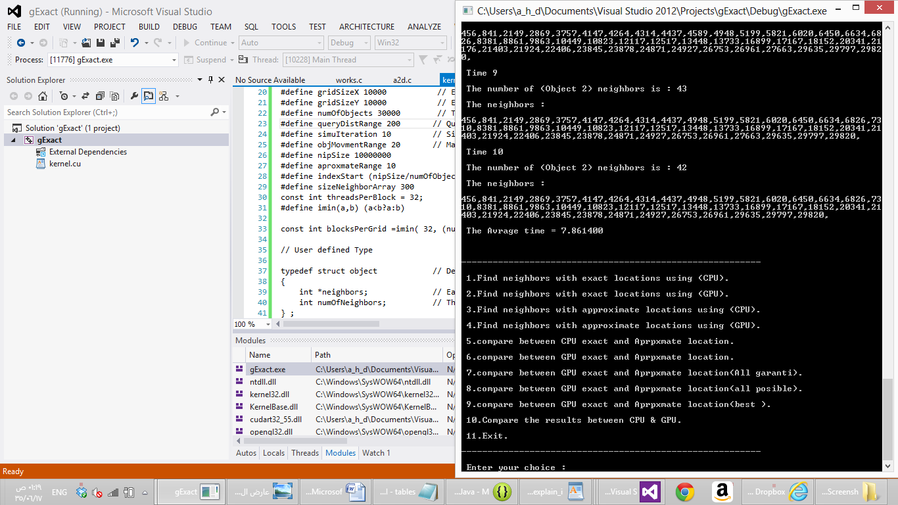The image size is (898, 505).
Task: Open the 100 % zoom dropdown
Action: click(268, 324)
